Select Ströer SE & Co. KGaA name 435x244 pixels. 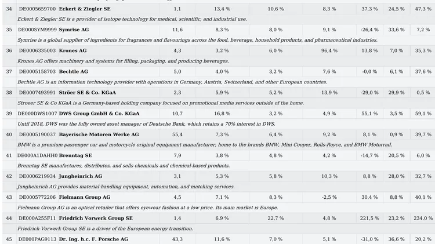point(88,93)
